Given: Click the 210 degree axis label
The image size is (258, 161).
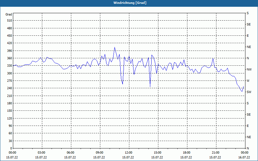Looking at the screenshot, I should point(10,96).
